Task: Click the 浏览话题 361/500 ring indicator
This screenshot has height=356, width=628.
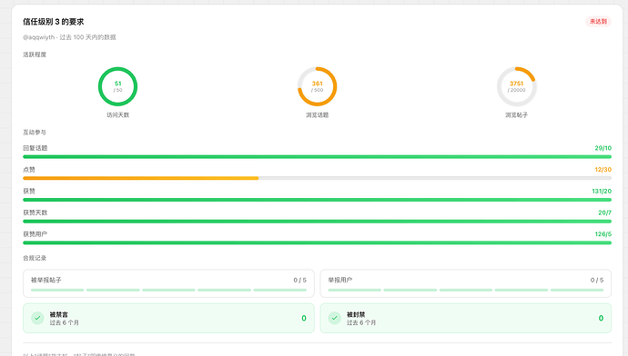Action: click(x=318, y=86)
